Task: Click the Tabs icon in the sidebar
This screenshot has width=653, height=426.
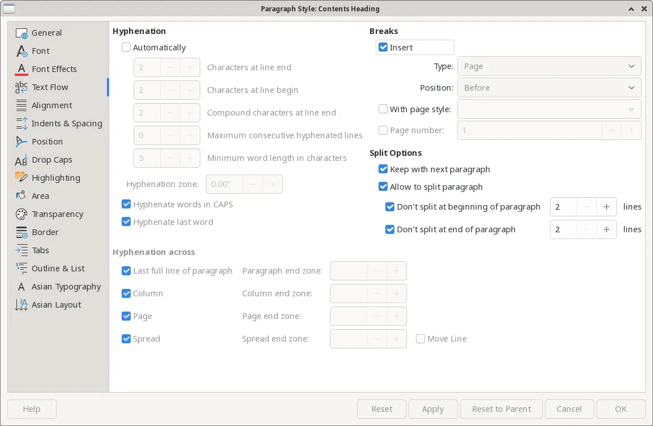Action: pos(22,250)
